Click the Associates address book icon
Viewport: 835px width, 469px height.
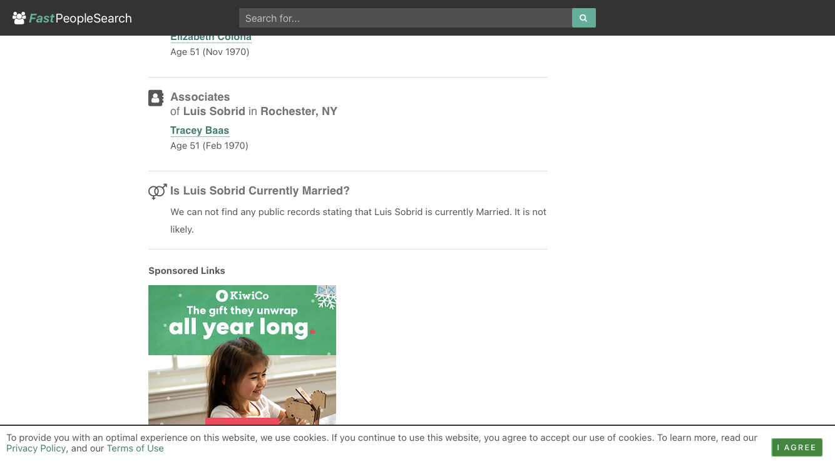(x=156, y=98)
